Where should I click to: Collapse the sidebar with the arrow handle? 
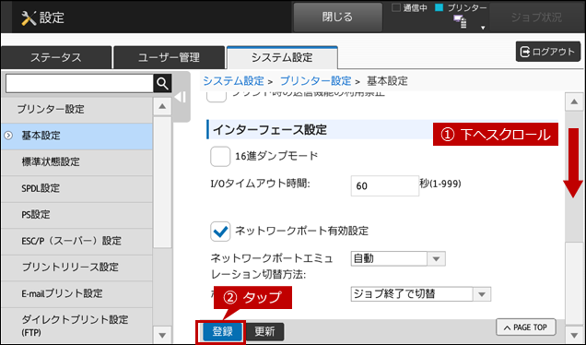pyautogui.click(x=181, y=97)
